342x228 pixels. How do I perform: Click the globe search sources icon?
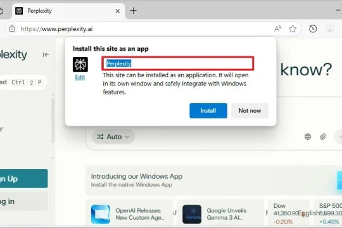(x=308, y=137)
